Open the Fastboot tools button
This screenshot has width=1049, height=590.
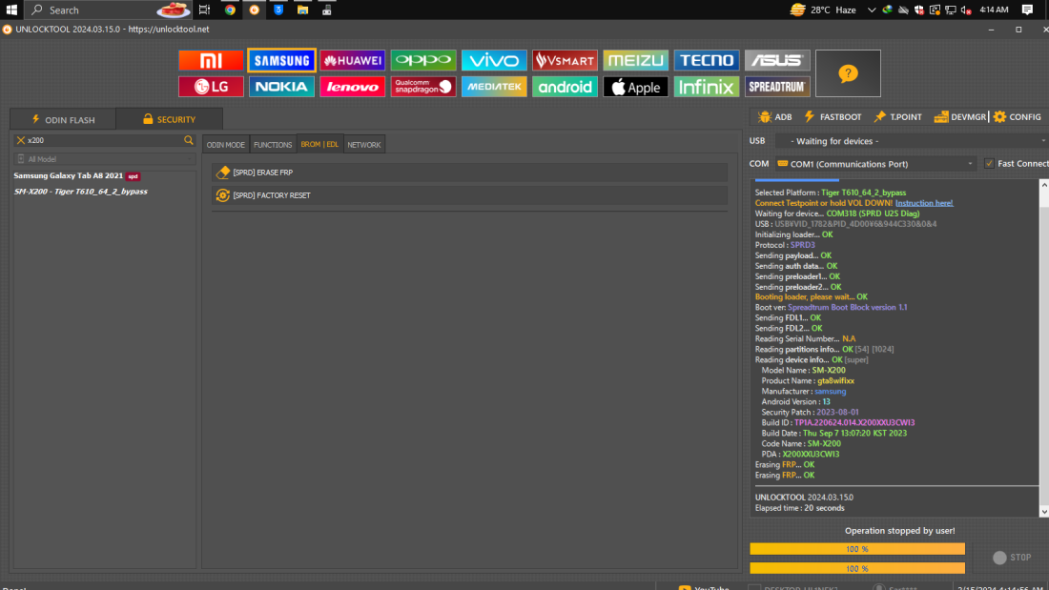click(x=833, y=117)
